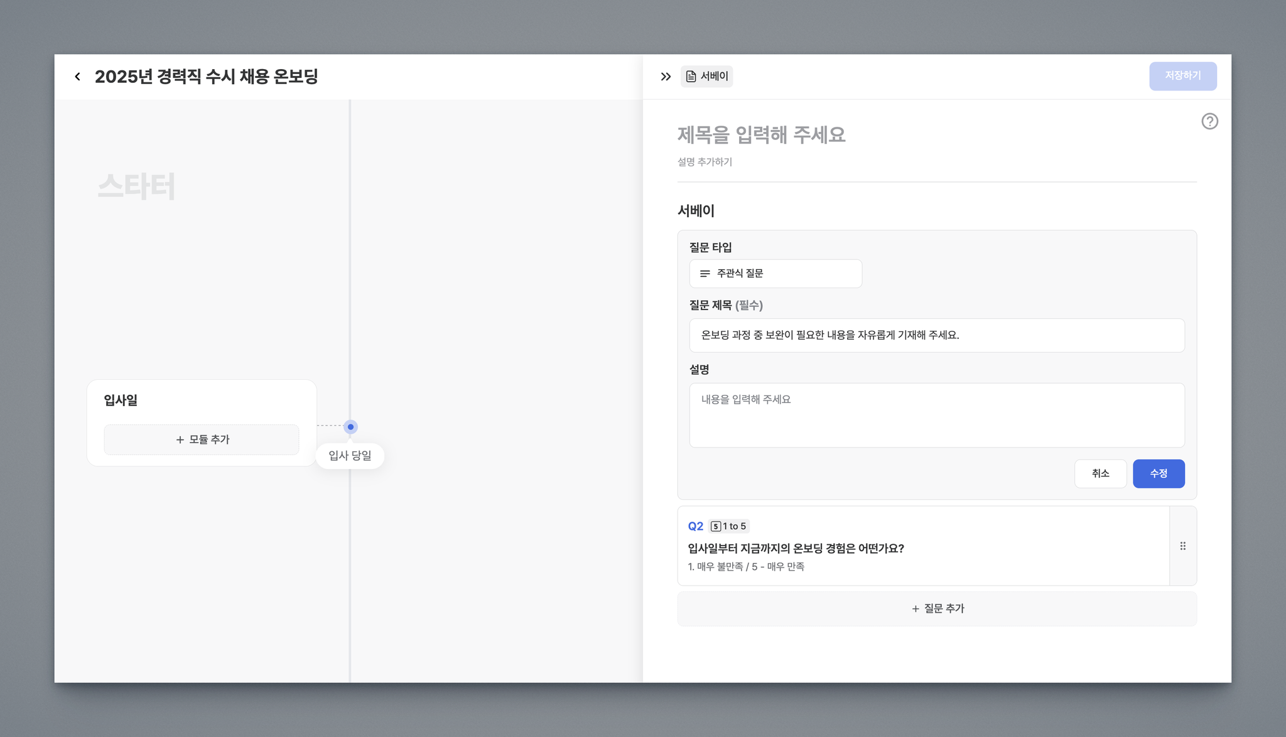Click the 서베이 document icon chip

[706, 77]
